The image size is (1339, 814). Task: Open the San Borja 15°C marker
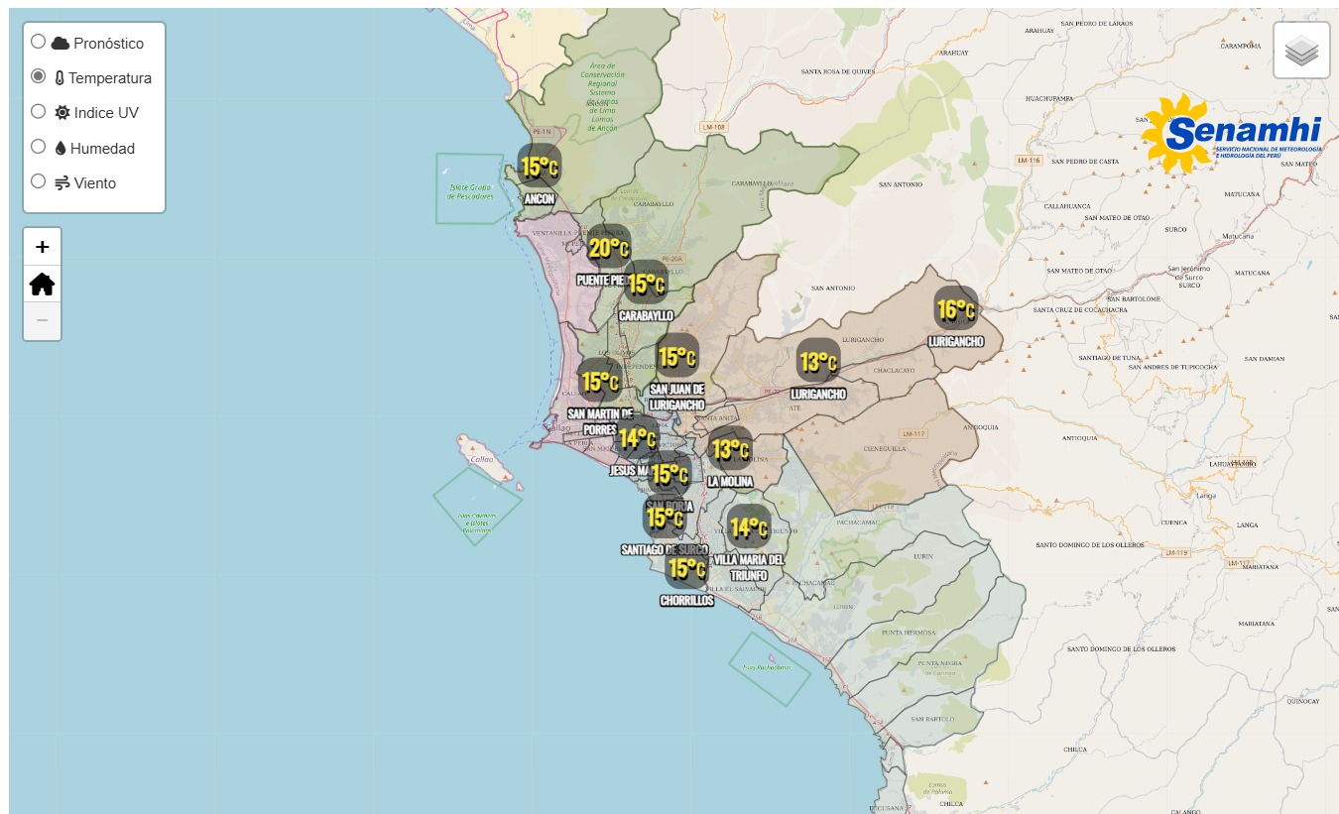pos(669,474)
